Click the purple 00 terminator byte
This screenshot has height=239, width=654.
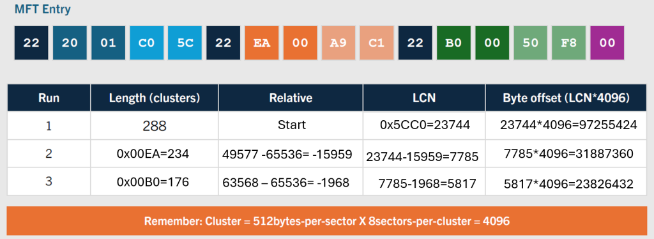click(x=607, y=43)
